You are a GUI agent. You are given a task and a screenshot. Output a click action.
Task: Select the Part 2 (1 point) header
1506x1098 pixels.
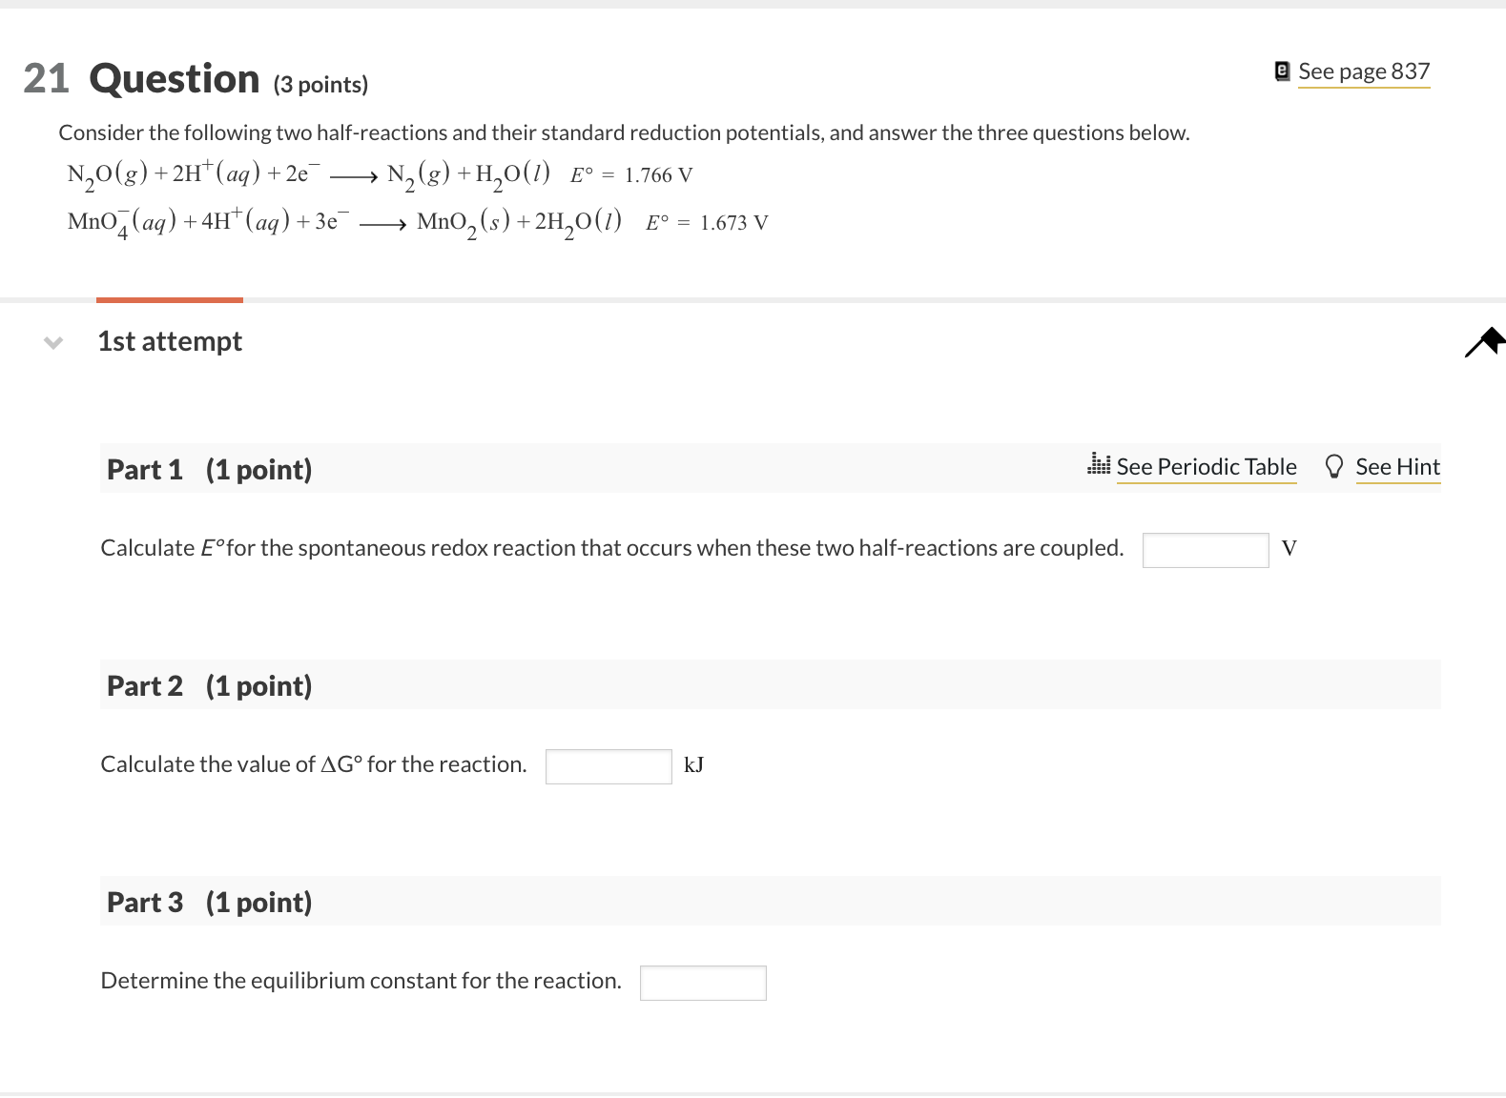tap(210, 685)
